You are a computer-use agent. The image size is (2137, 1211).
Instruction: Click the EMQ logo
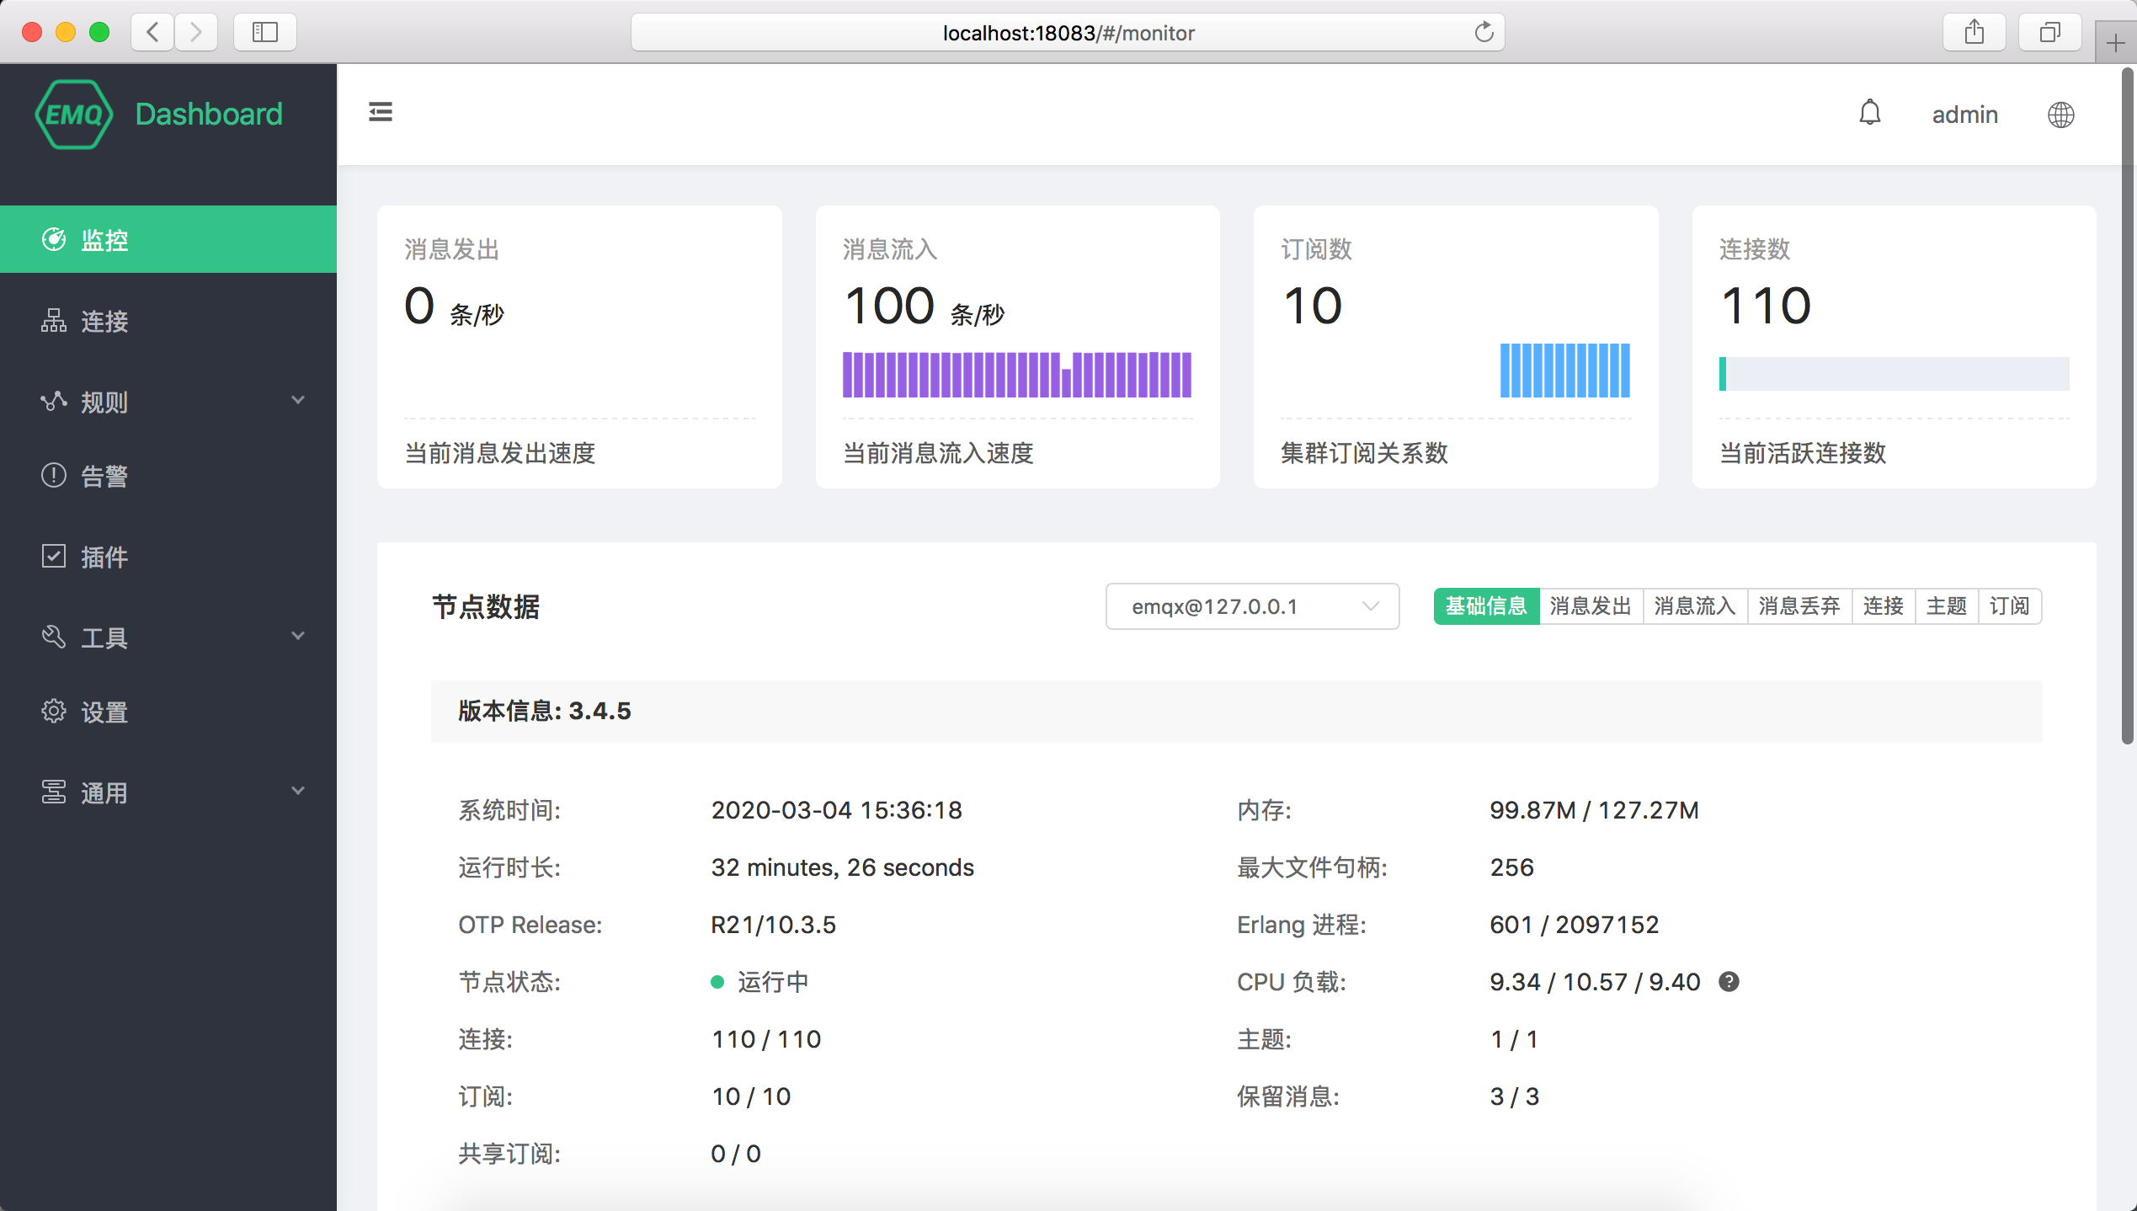click(74, 115)
